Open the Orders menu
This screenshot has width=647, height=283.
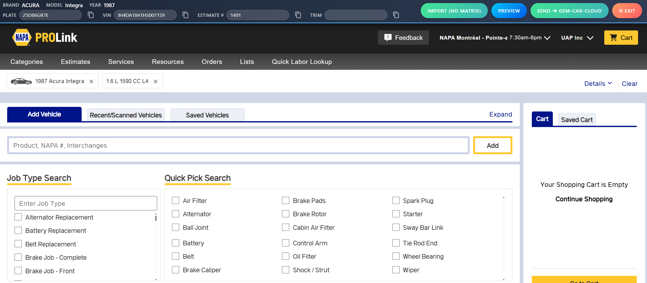pyautogui.click(x=212, y=62)
